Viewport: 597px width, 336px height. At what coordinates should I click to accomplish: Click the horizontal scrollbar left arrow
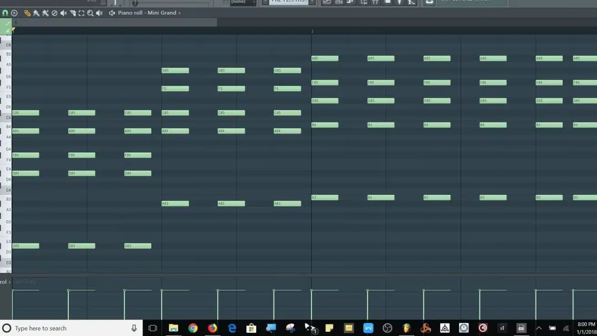click(x=16, y=22)
